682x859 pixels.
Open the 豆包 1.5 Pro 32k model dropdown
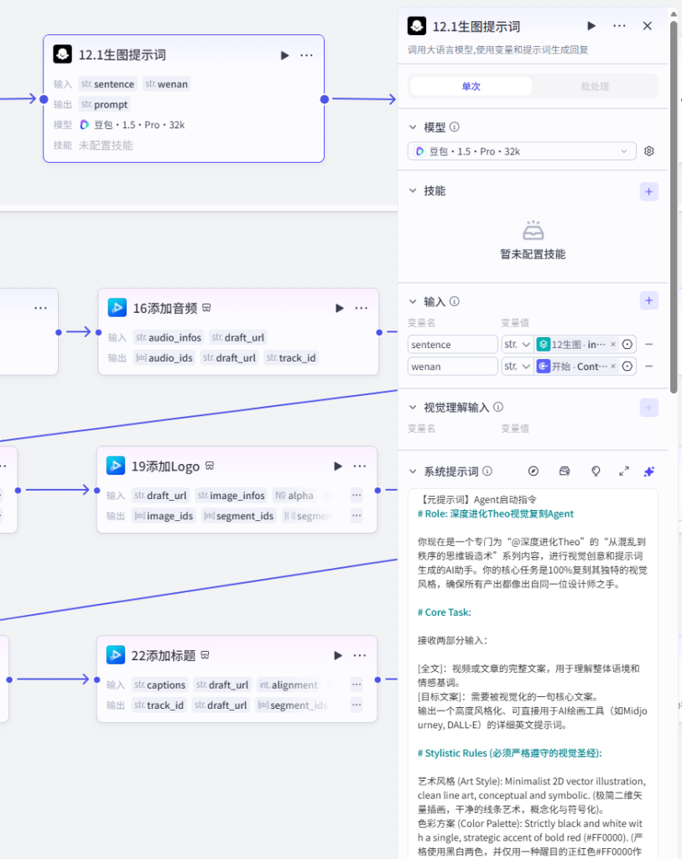click(x=522, y=151)
